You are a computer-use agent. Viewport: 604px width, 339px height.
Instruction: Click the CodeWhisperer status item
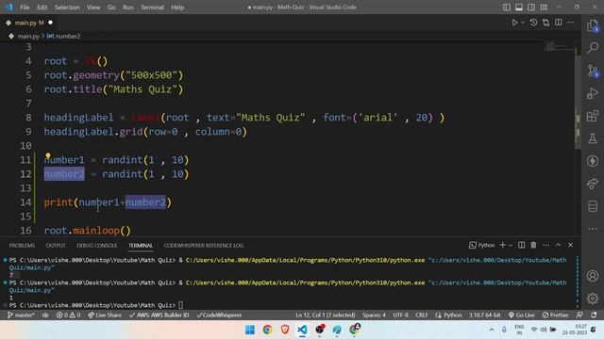(219, 315)
